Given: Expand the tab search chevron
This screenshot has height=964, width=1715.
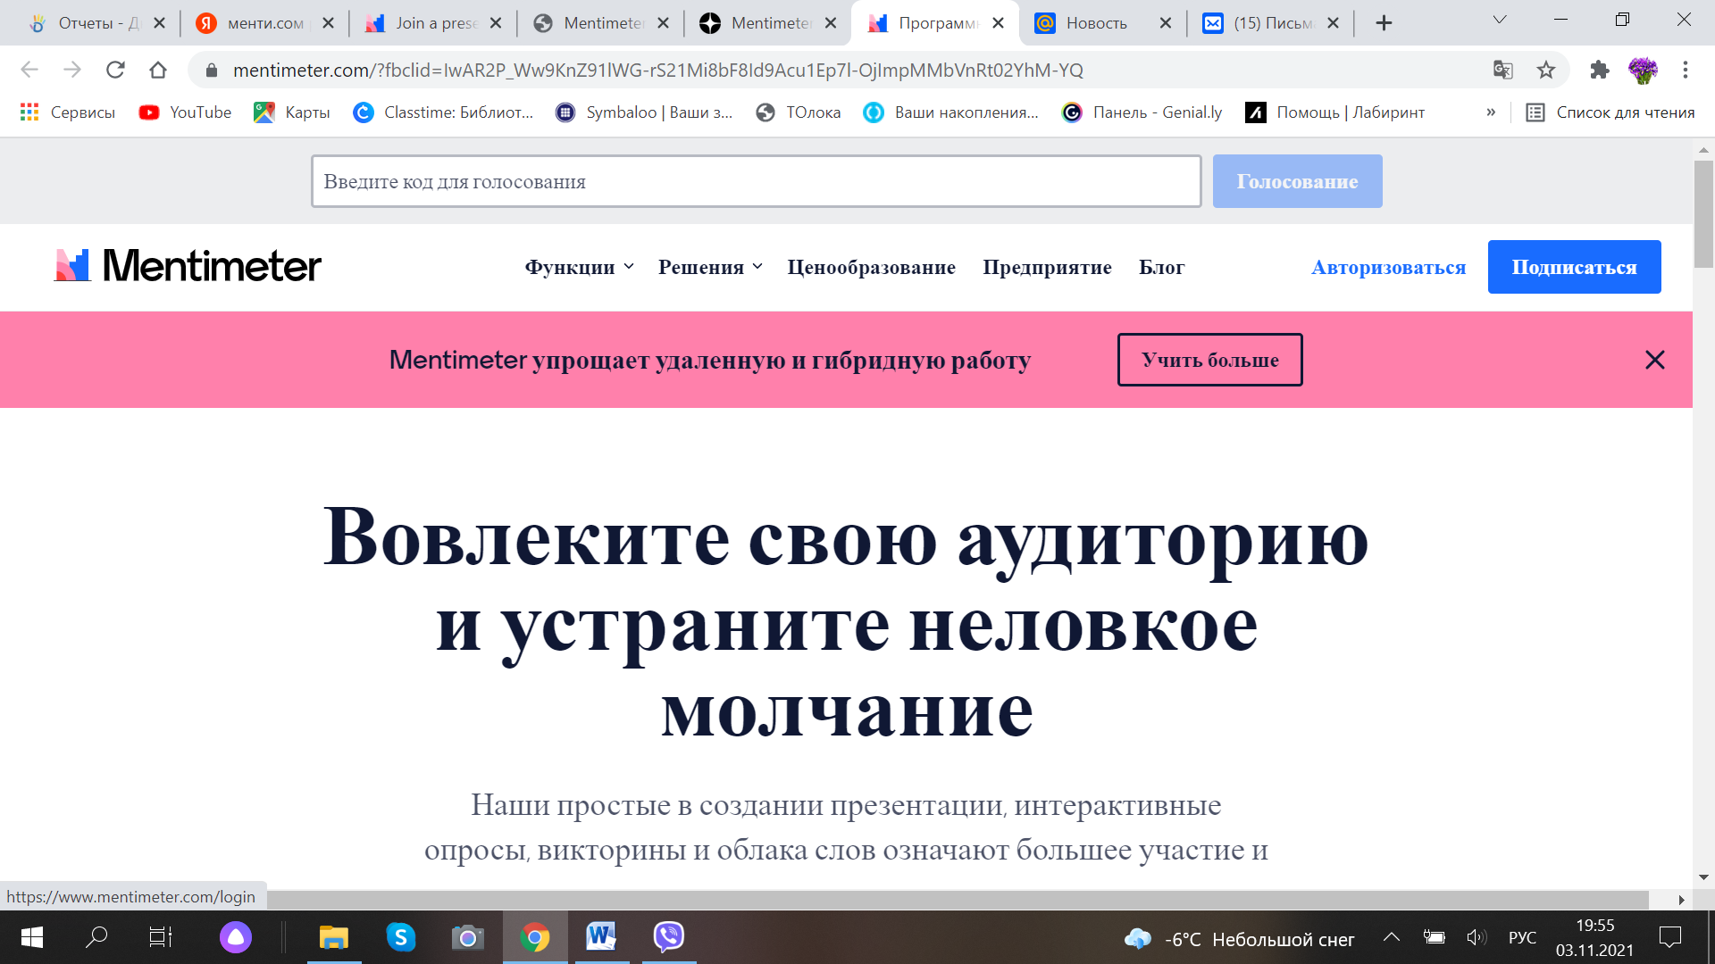Looking at the screenshot, I should pos(1500,20).
